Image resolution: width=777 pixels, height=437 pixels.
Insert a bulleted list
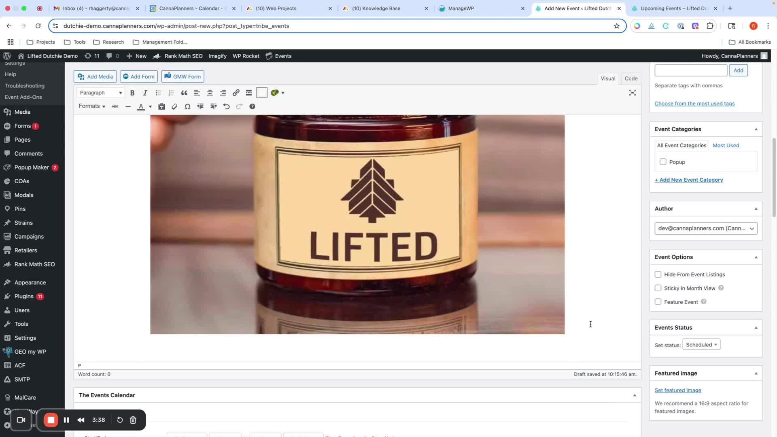point(158,93)
